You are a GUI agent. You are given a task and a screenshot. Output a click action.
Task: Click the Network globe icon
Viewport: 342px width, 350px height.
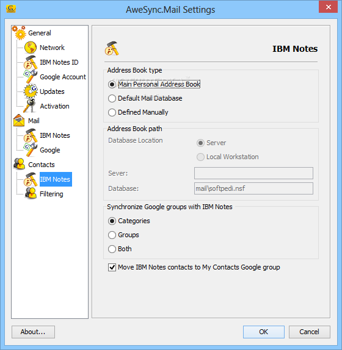(x=31, y=48)
